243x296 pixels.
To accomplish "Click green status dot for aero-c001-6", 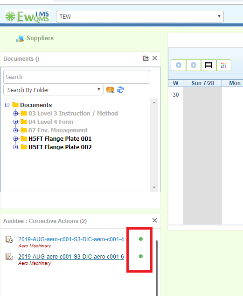I will click(141, 256).
